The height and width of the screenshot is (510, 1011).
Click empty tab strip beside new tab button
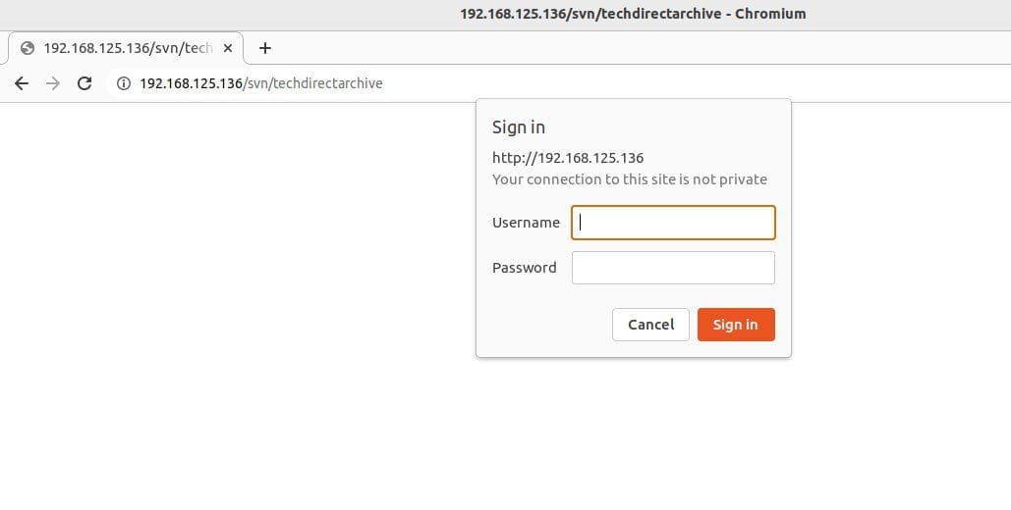[590, 48]
